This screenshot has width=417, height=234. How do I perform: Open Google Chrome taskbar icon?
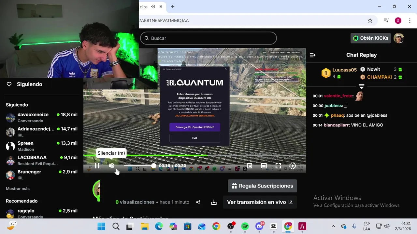pos(216,226)
